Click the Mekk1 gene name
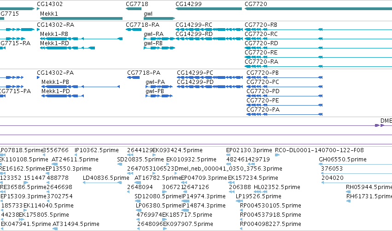The width and height of the screenshot is (392, 231). pyautogui.click(x=49, y=13)
